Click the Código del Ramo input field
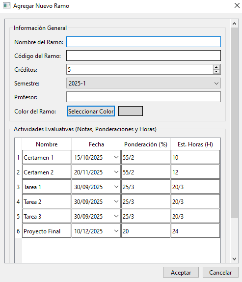 (143, 56)
